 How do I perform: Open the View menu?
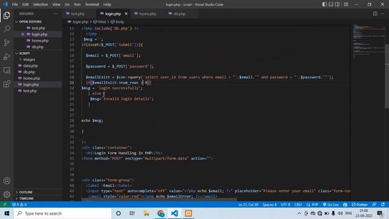coord(57,4)
